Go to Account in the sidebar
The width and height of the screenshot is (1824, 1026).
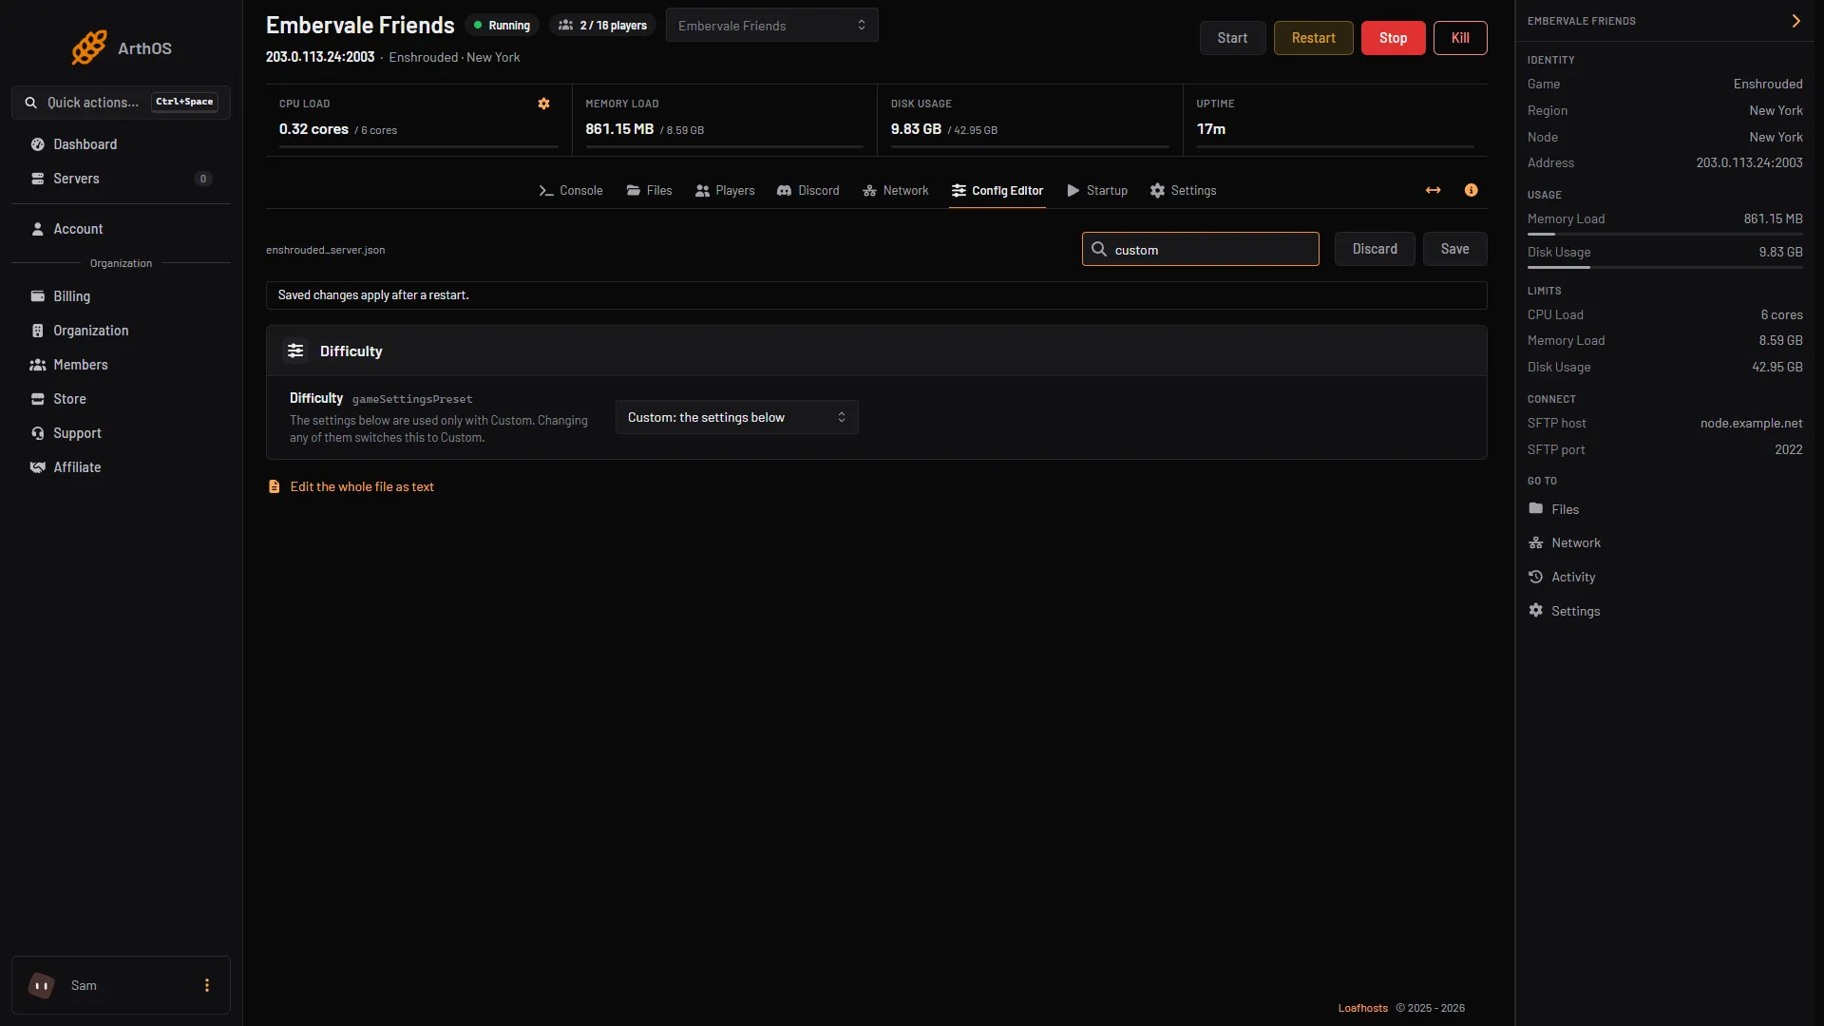coord(121,229)
